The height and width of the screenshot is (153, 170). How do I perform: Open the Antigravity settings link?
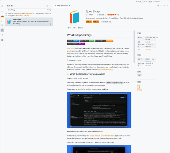click(23, 16)
